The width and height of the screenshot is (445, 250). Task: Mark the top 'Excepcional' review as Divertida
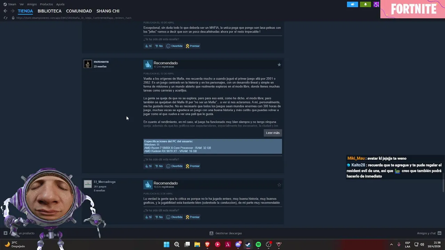[x=175, y=46]
